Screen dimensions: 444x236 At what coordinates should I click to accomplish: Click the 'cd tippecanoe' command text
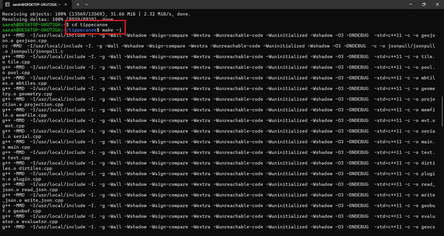[89, 25]
